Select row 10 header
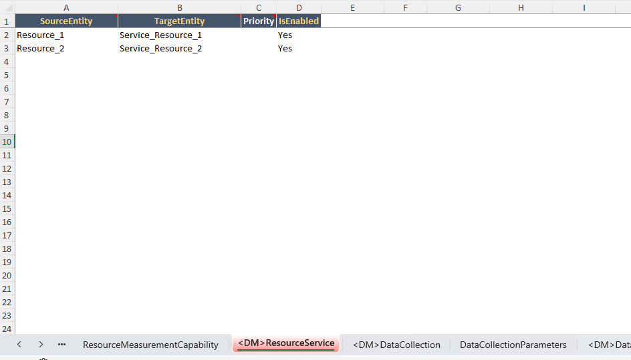631x360 pixels. click(x=7, y=142)
